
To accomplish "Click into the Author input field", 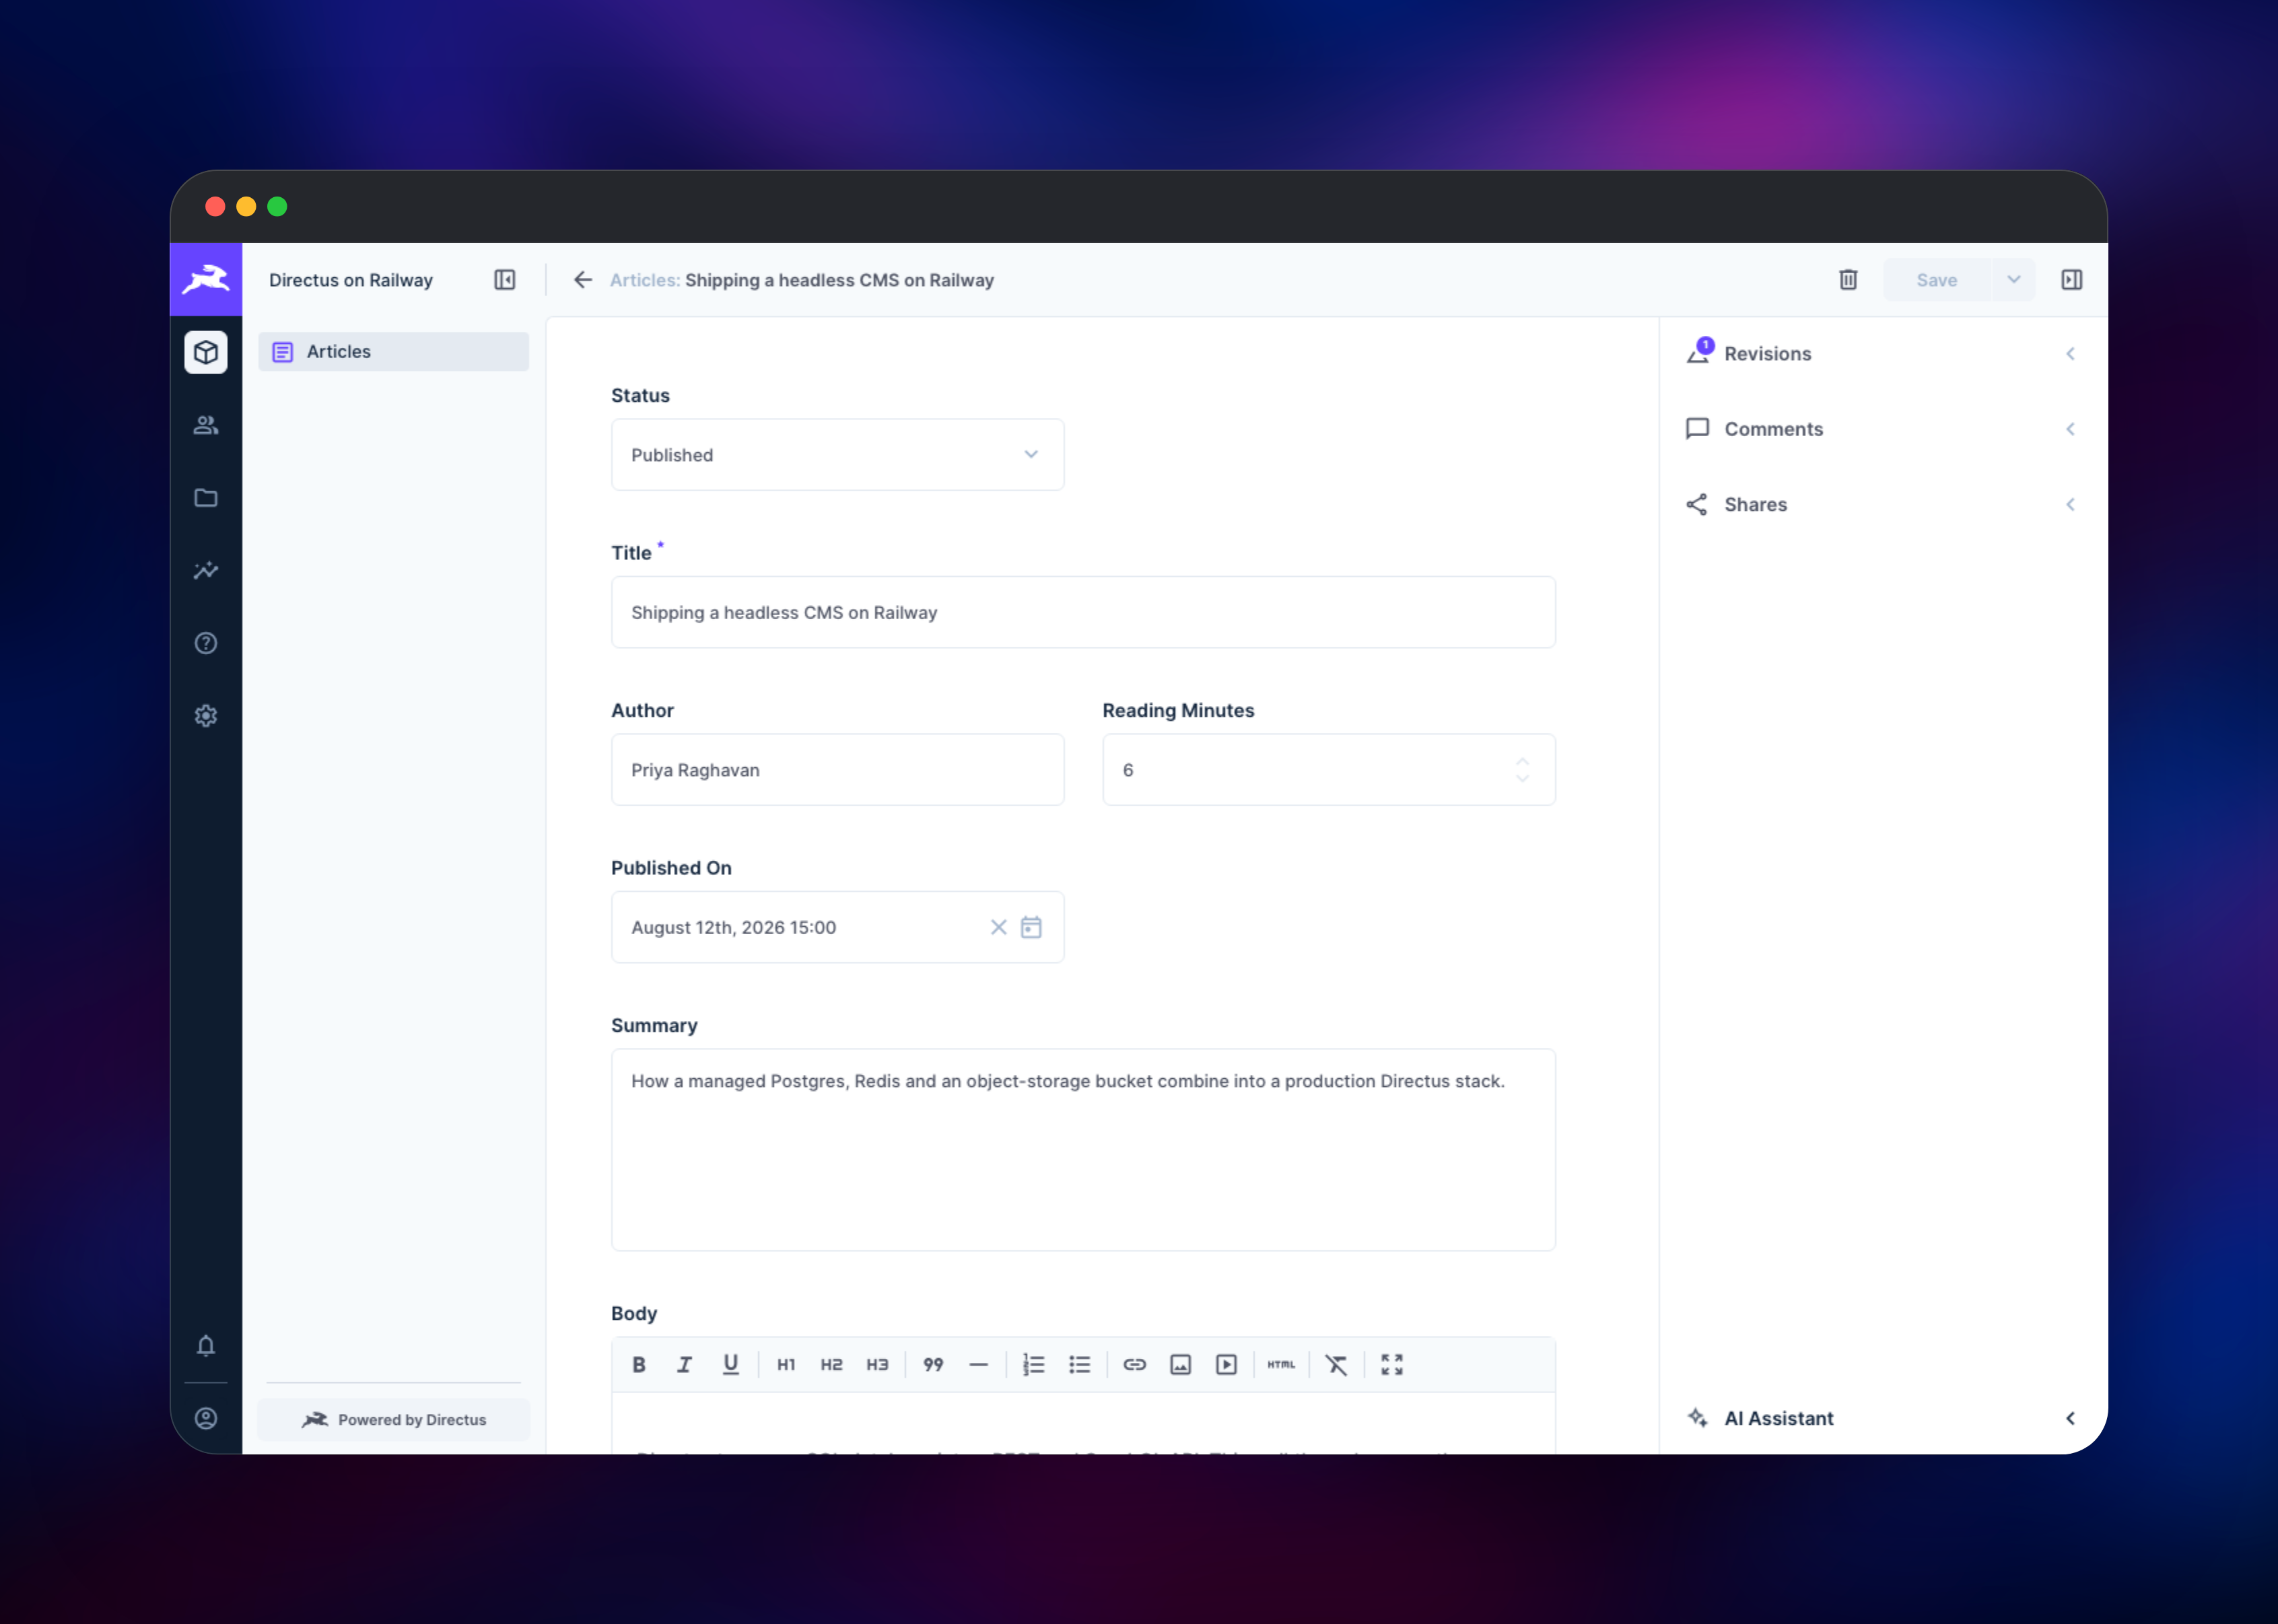I will coord(838,770).
